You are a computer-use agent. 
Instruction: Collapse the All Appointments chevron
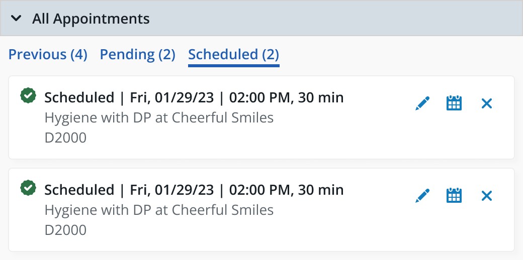click(16, 18)
